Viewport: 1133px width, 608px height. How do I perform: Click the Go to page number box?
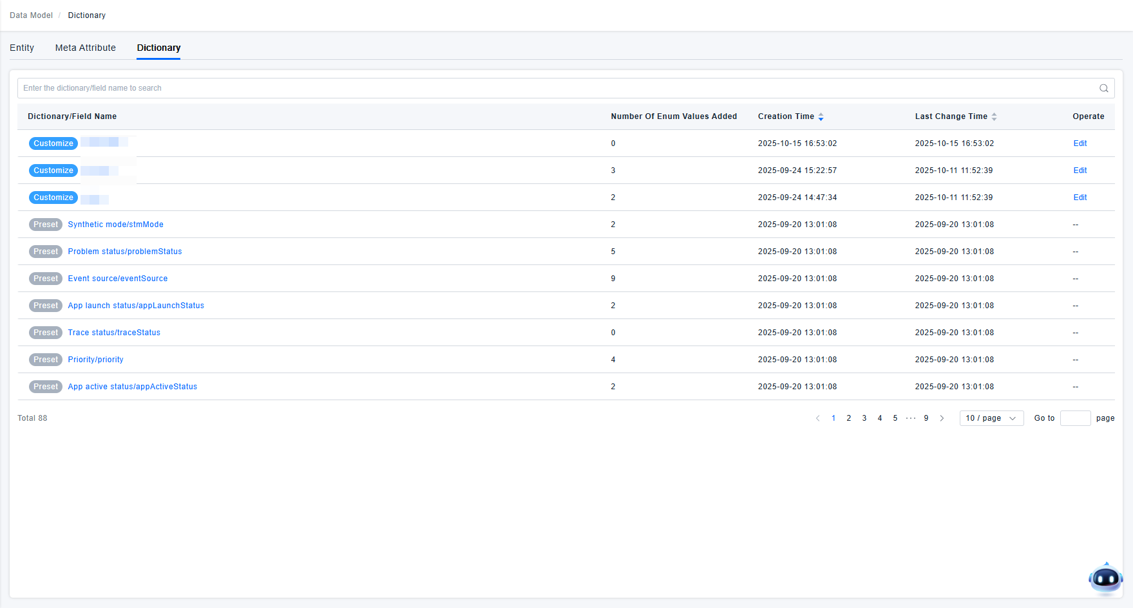pyautogui.click(x=1075, y=418)
